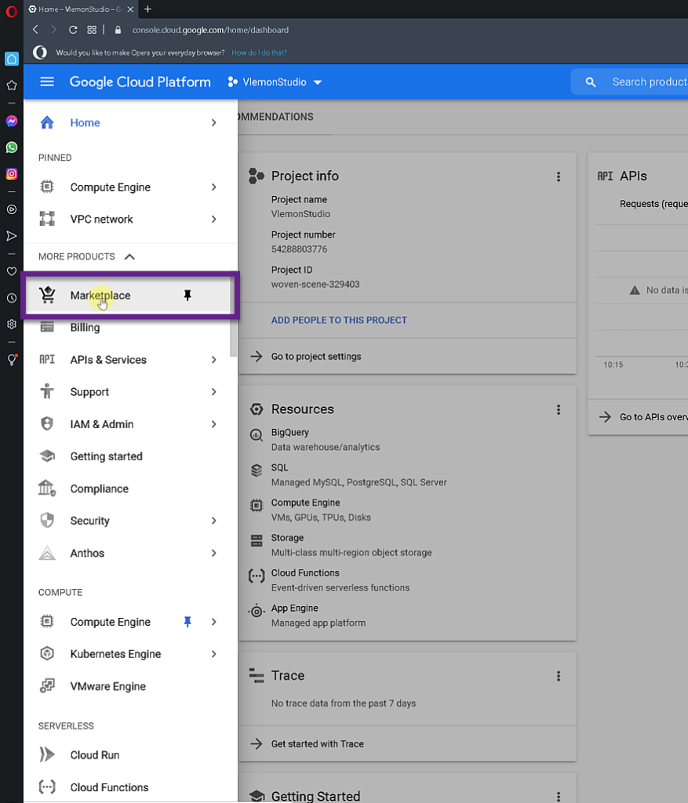Screen dimensions: 688x803
Task: Open the Project info options menu
Action: click(559, 176)
